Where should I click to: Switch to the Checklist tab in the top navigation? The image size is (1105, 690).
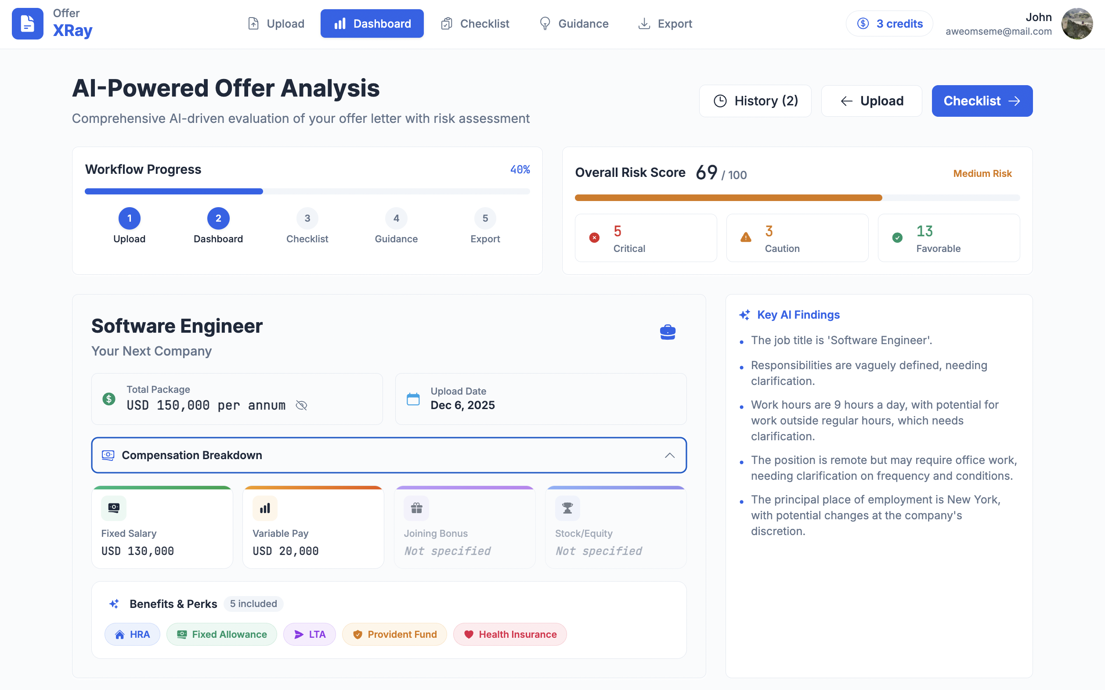pyautogui.click(x=475, y=24)
